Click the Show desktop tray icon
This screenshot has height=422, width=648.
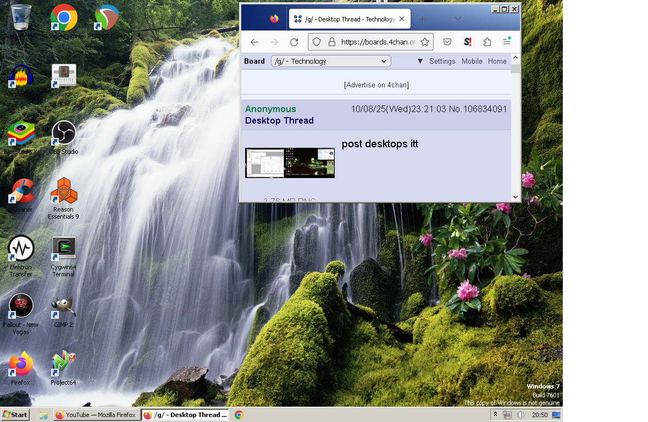coord(556,414)
